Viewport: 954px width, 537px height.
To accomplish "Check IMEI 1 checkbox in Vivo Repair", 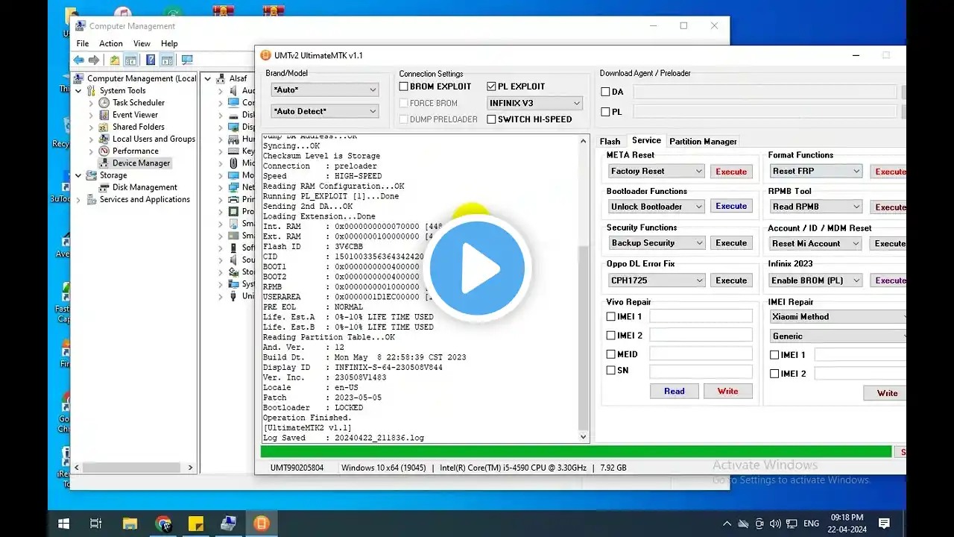I will coord(611,316).
